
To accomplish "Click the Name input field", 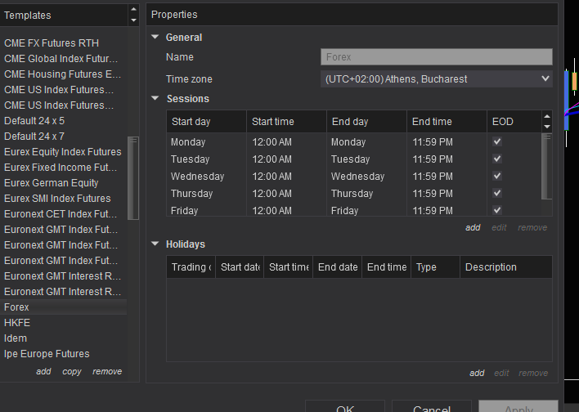I will (x=437, y=57).
